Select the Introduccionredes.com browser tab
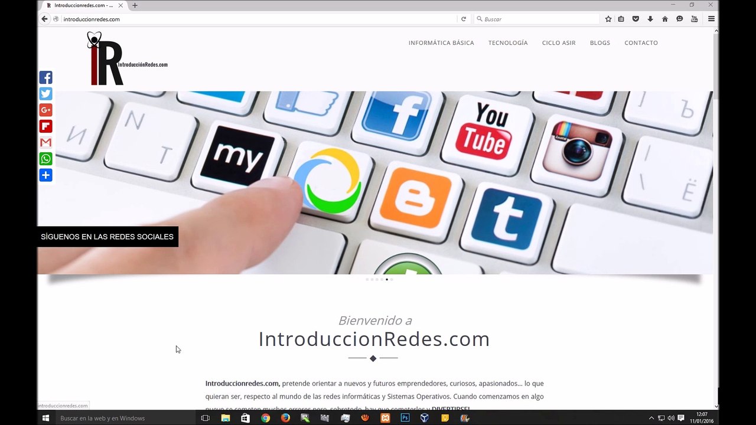Viewport: 756px width, 425px height. pos(83,5)
